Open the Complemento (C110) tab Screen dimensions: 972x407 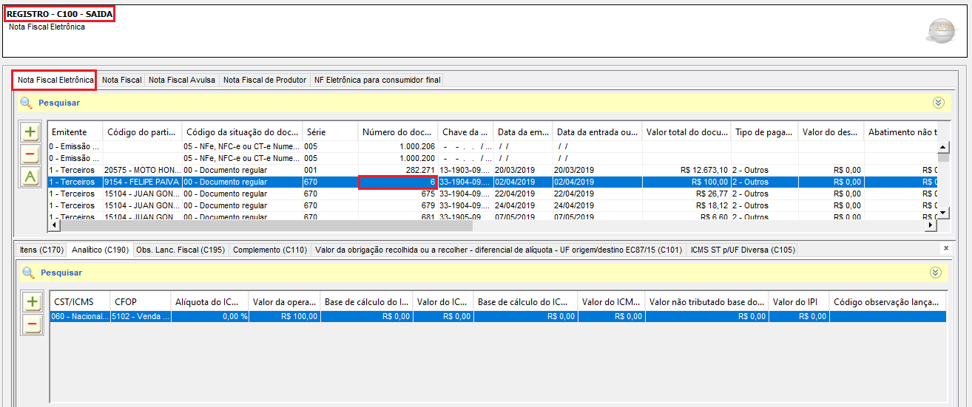tap(270, 250)
